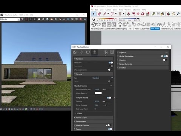Select the Arc drawing tool

point(112,14)
